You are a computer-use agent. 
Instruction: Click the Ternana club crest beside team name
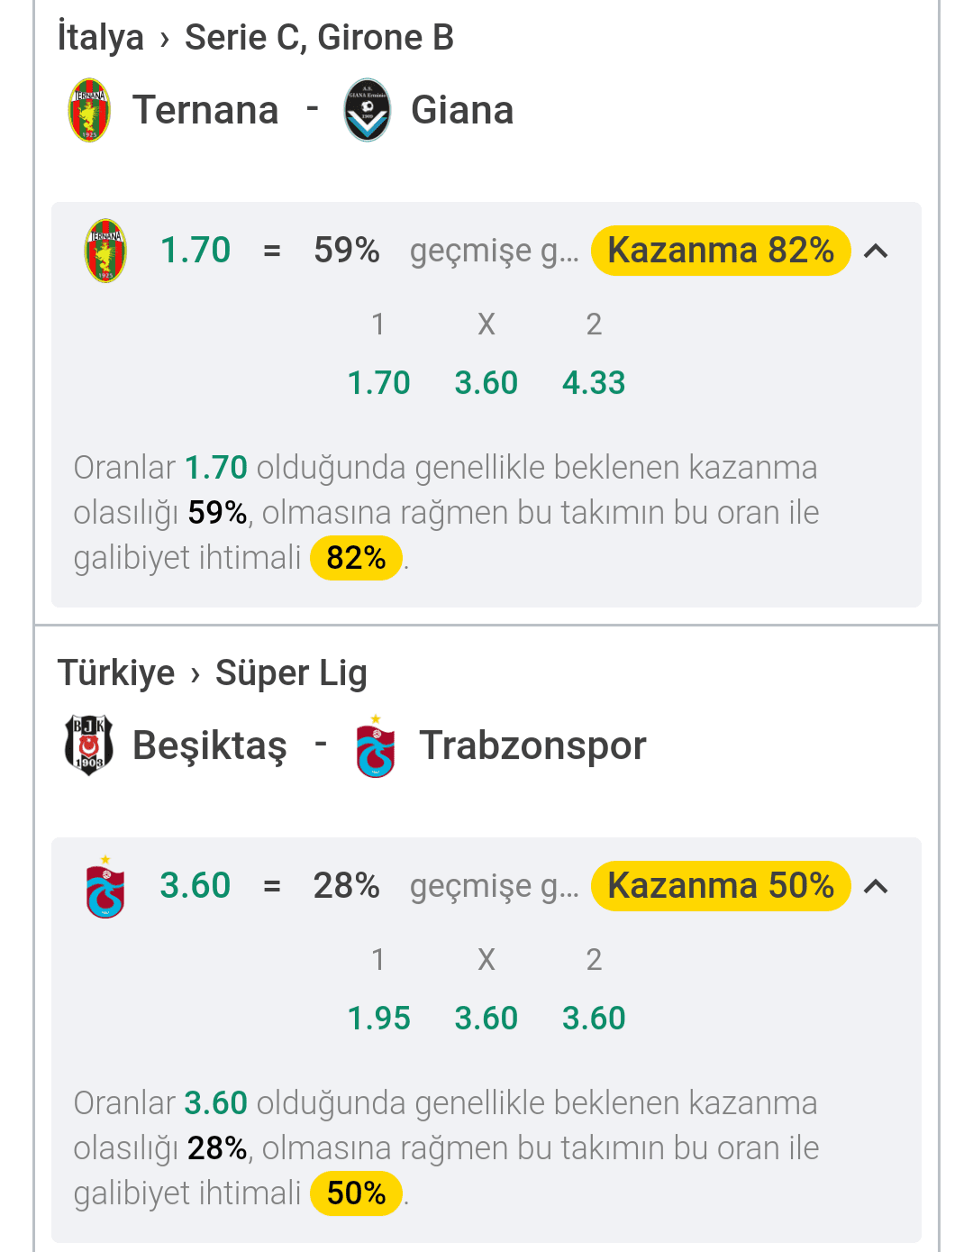coord(89,110)
